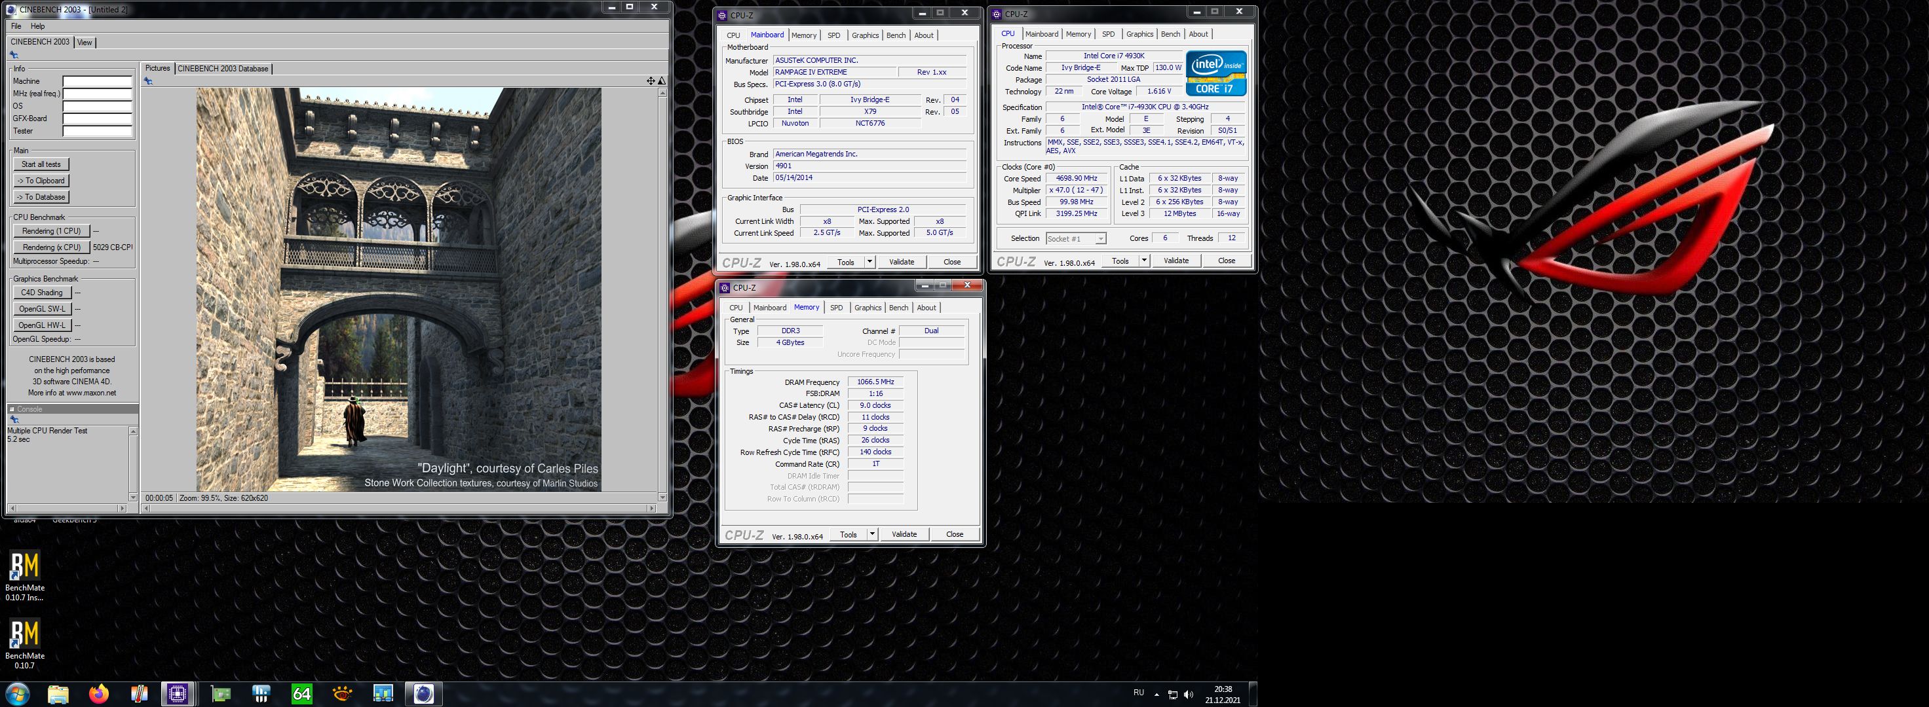The width and height of the screenshot is (1929, 707).
Task: Open AIDA64 from the taskbar
Action: [302, 693]
